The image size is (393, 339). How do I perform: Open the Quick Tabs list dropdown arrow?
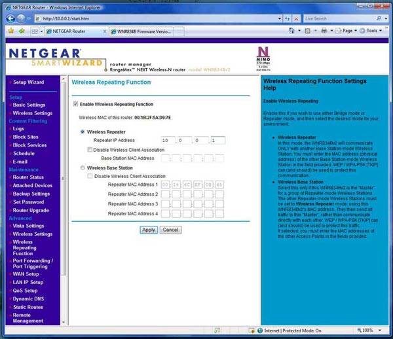tap(42, 31)
